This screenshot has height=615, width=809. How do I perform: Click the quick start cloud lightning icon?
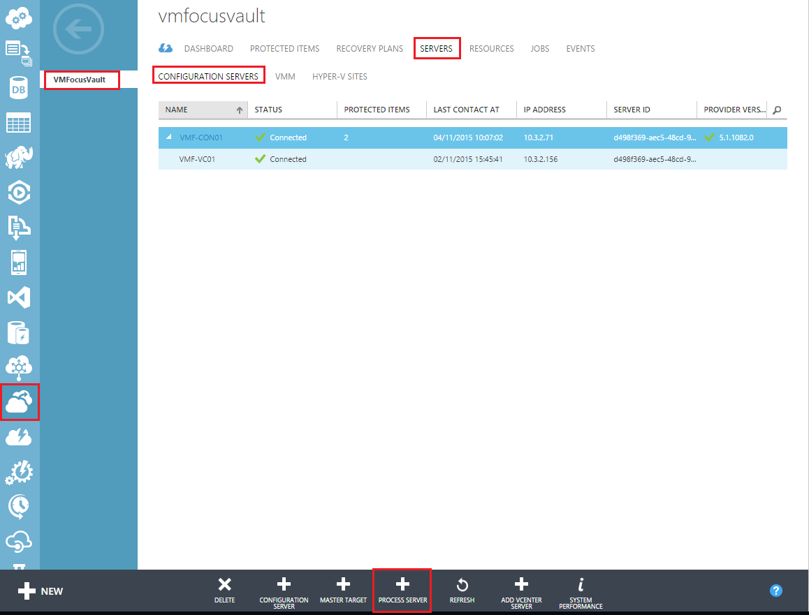point(166,48)
